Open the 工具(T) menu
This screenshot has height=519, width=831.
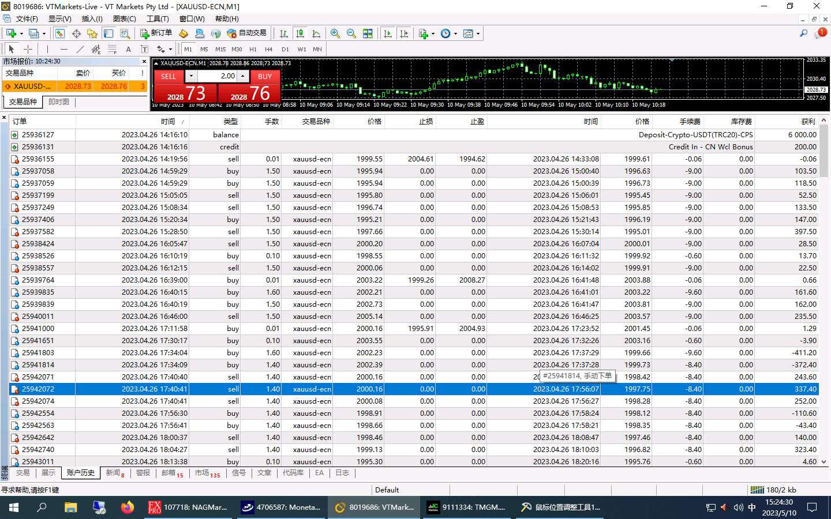point(158,18)
